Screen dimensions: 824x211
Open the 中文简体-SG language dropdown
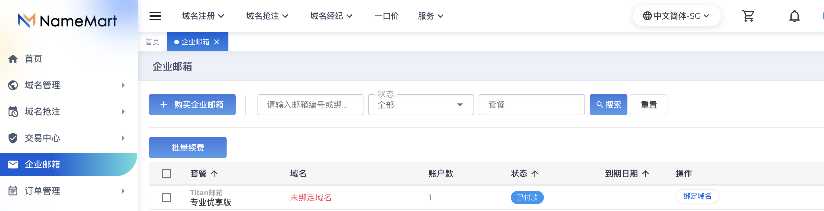(x=676, y=16)
